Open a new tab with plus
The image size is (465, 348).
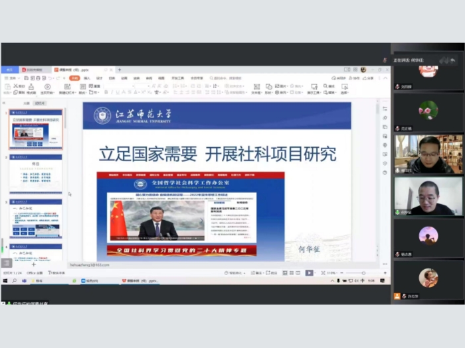click(x=120, y=70)
